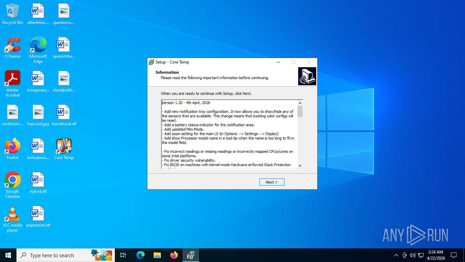Select the nylord.rtf file icon
465x262 pixels.
point(38,183)
